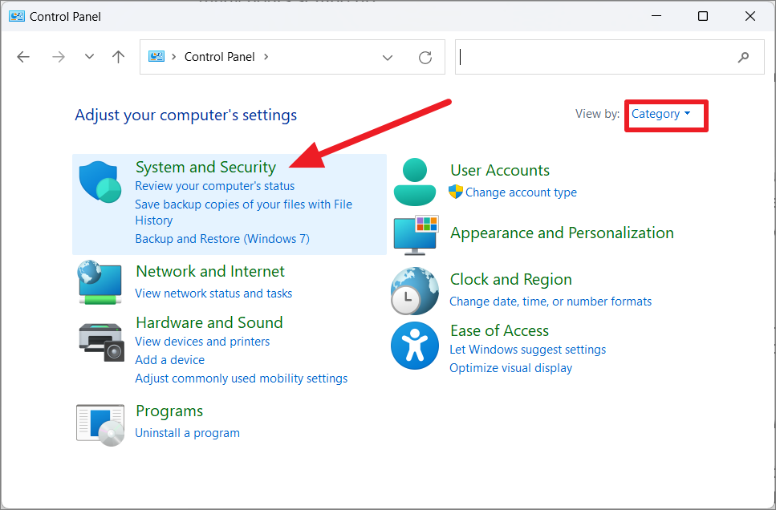The height and width of the screenshot is (510, 776).
Task: Open Change account type link
Action: pyautogui.click(x=521, y=192)
